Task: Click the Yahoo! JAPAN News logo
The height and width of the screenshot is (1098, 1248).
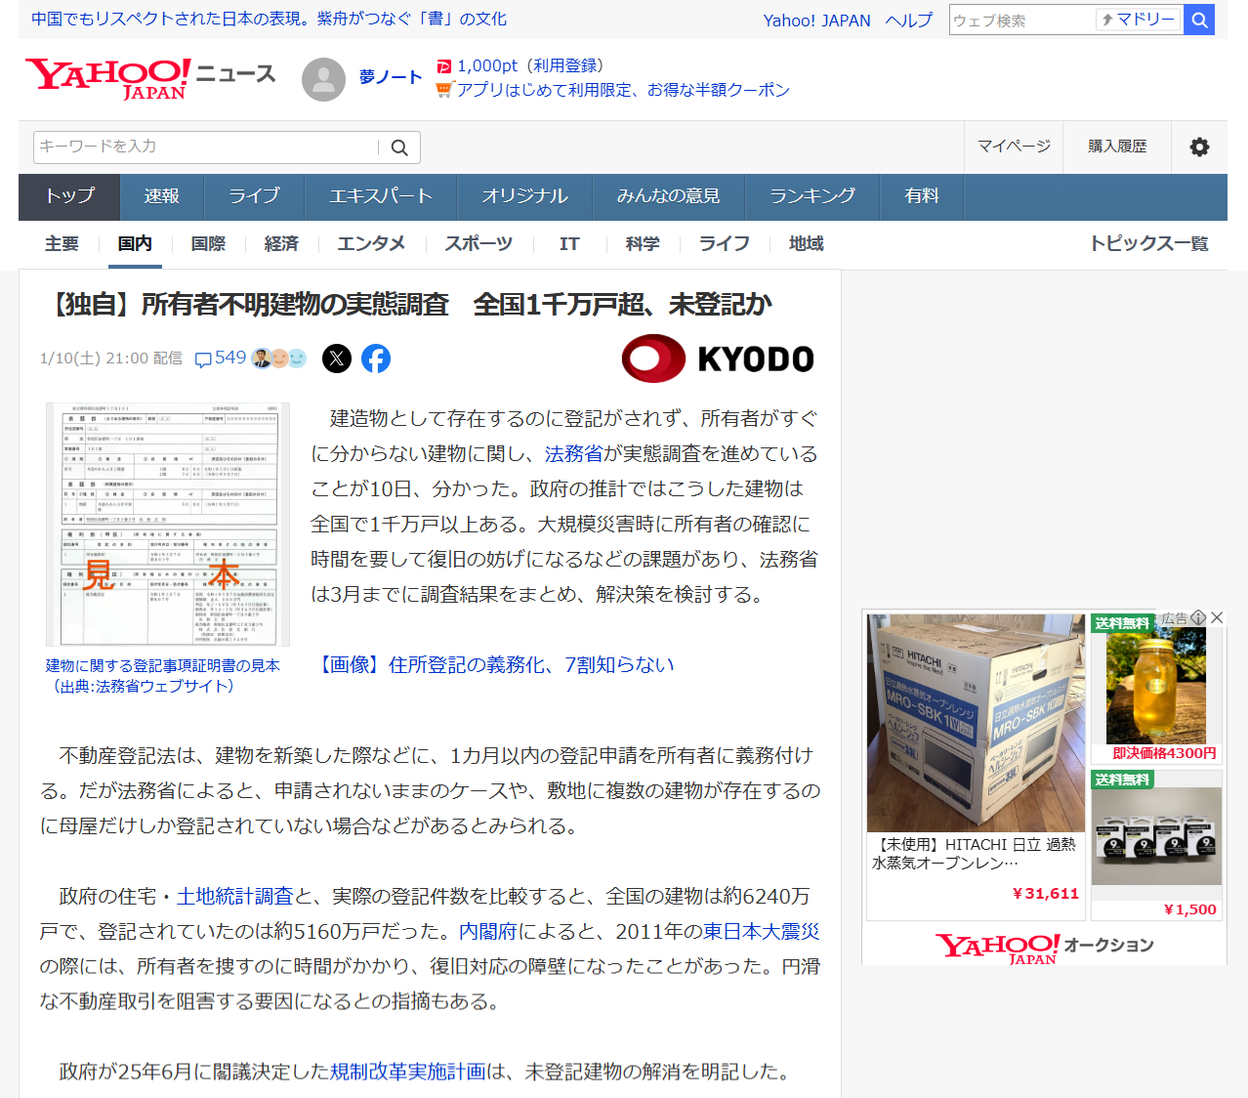Action: 149,78
